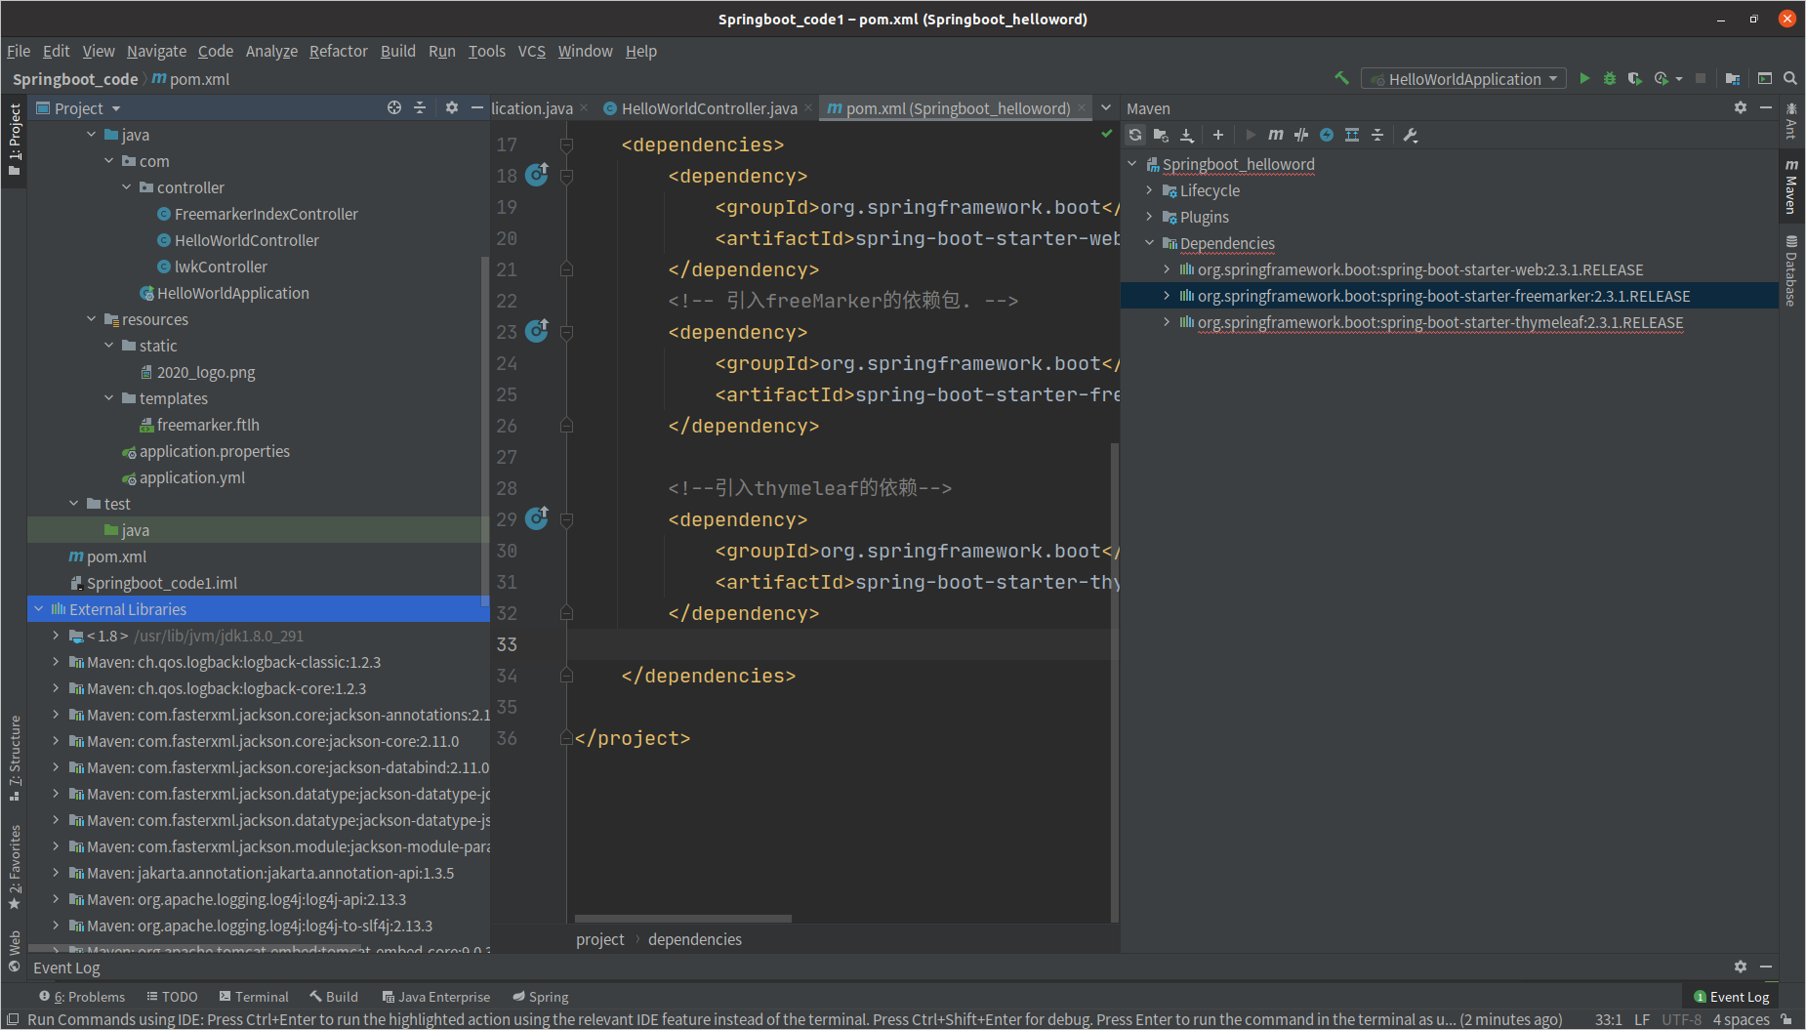Execute Maven goal 'm' icon
The width and height of the screenshot is (1806, 1030).
(x=1276, y=135)
